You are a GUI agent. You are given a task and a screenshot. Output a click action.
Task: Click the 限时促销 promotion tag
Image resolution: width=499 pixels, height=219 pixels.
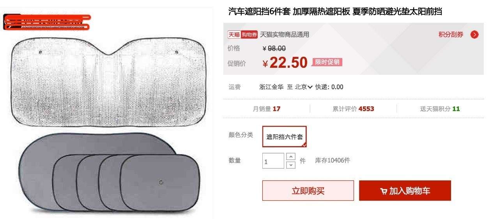(x=327, y=62)
